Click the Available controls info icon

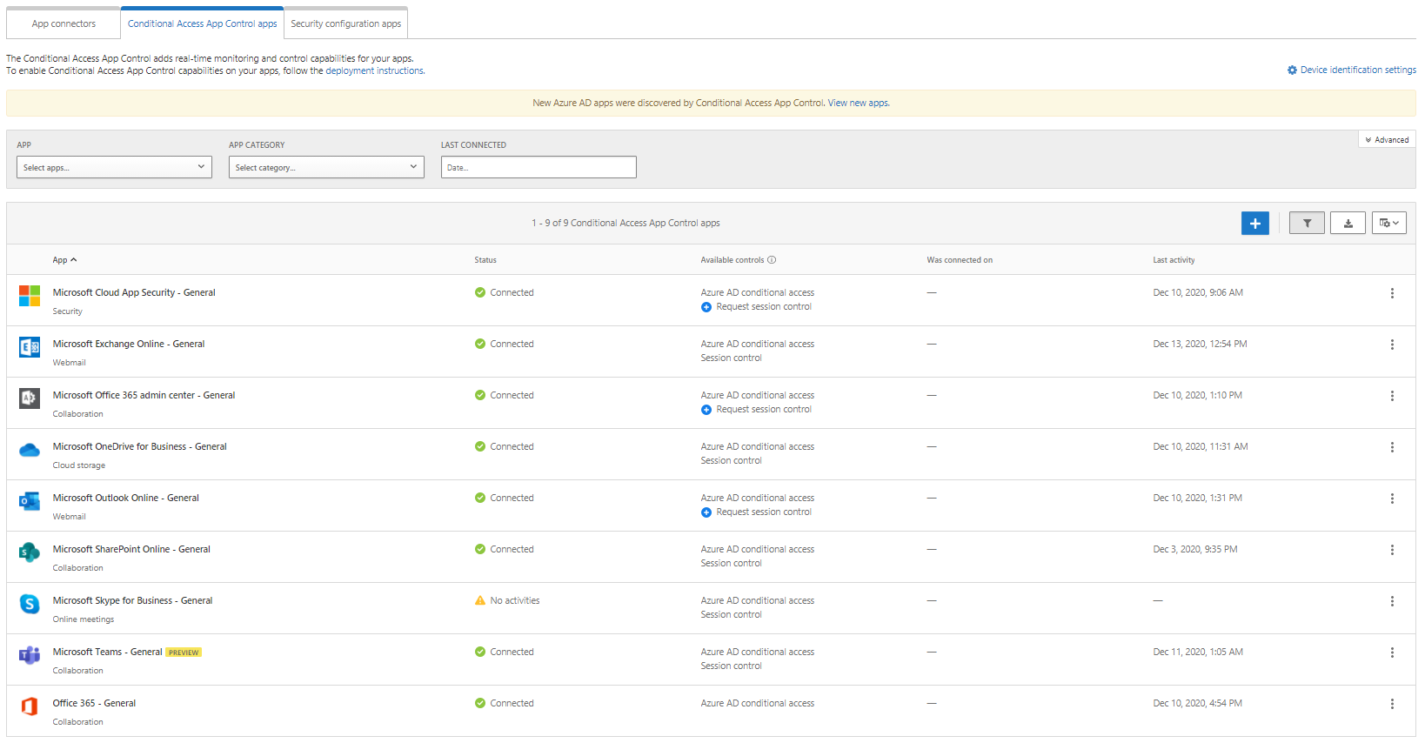tap(772, 260)
